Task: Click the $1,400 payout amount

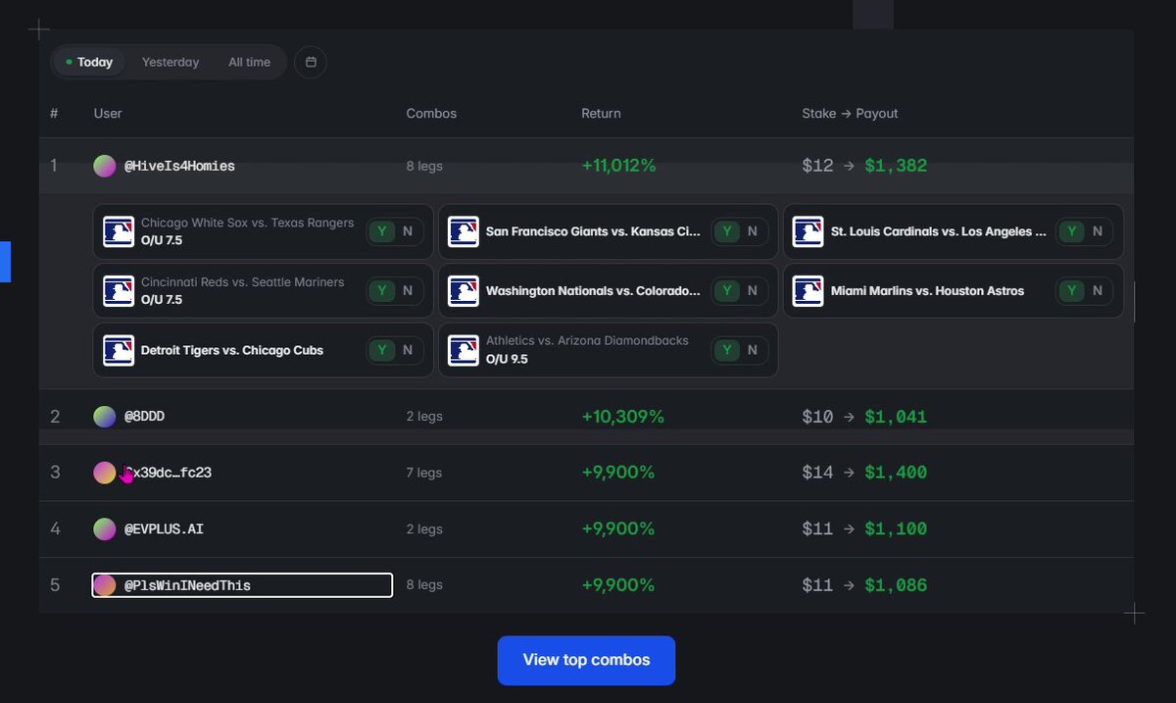Action: point(896,473)
